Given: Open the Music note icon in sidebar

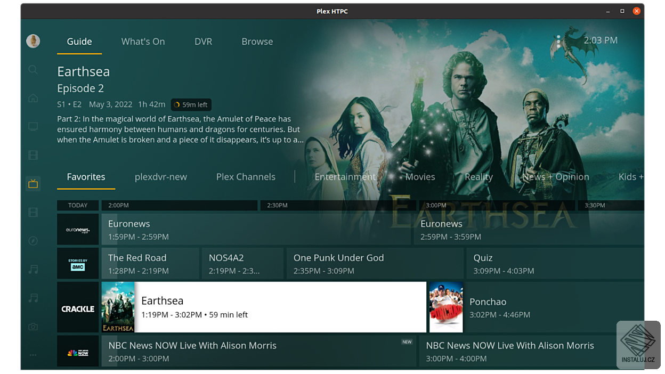Looking at the screenshot, I should 33,270.
